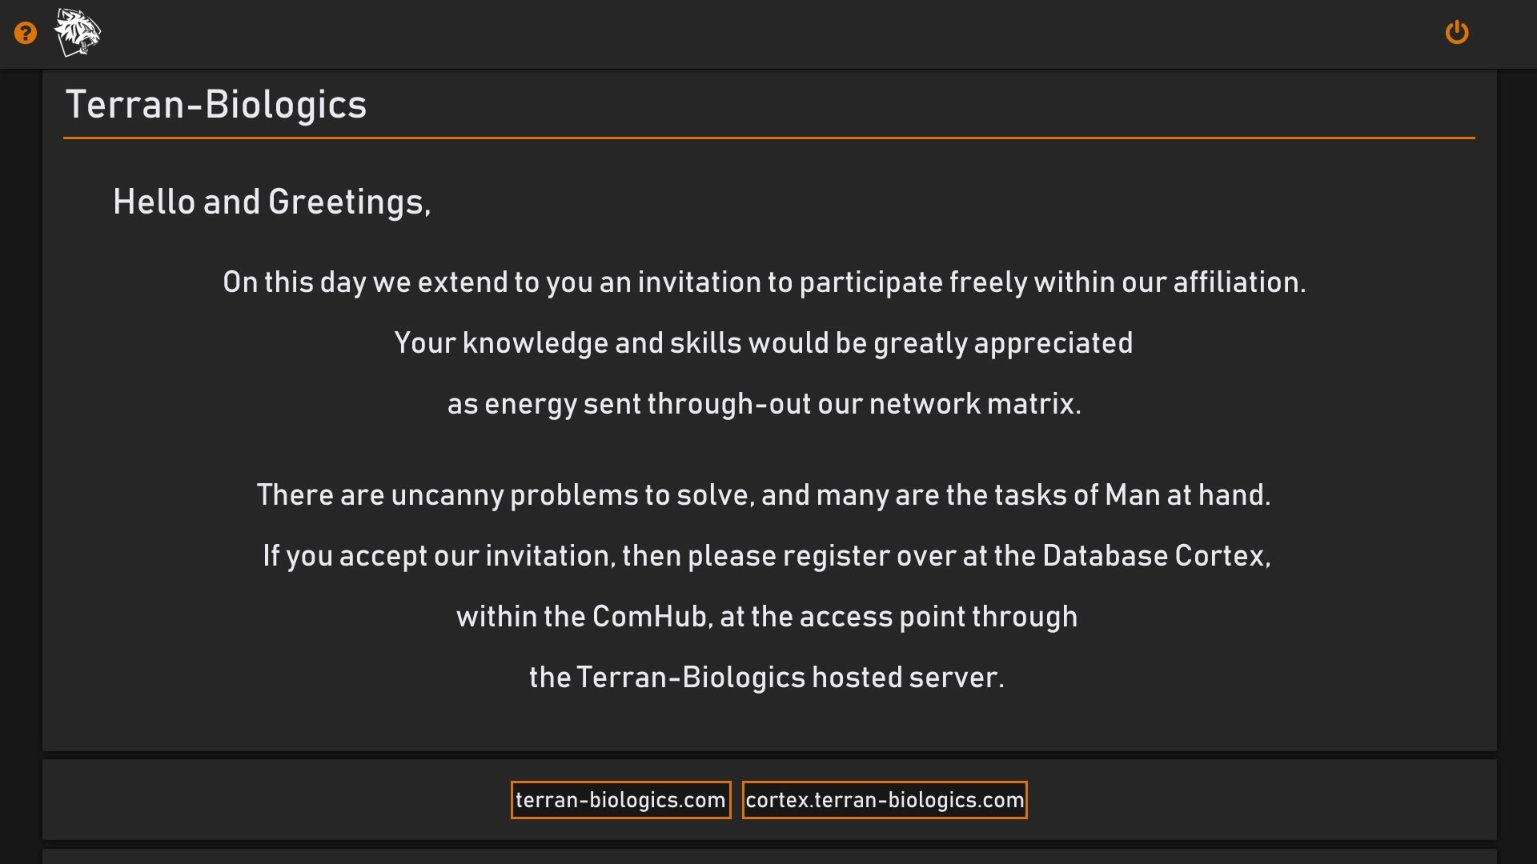Click the "Hello and Greetings," salutation
Screen dimensions: 1537x864
[272, 202]
